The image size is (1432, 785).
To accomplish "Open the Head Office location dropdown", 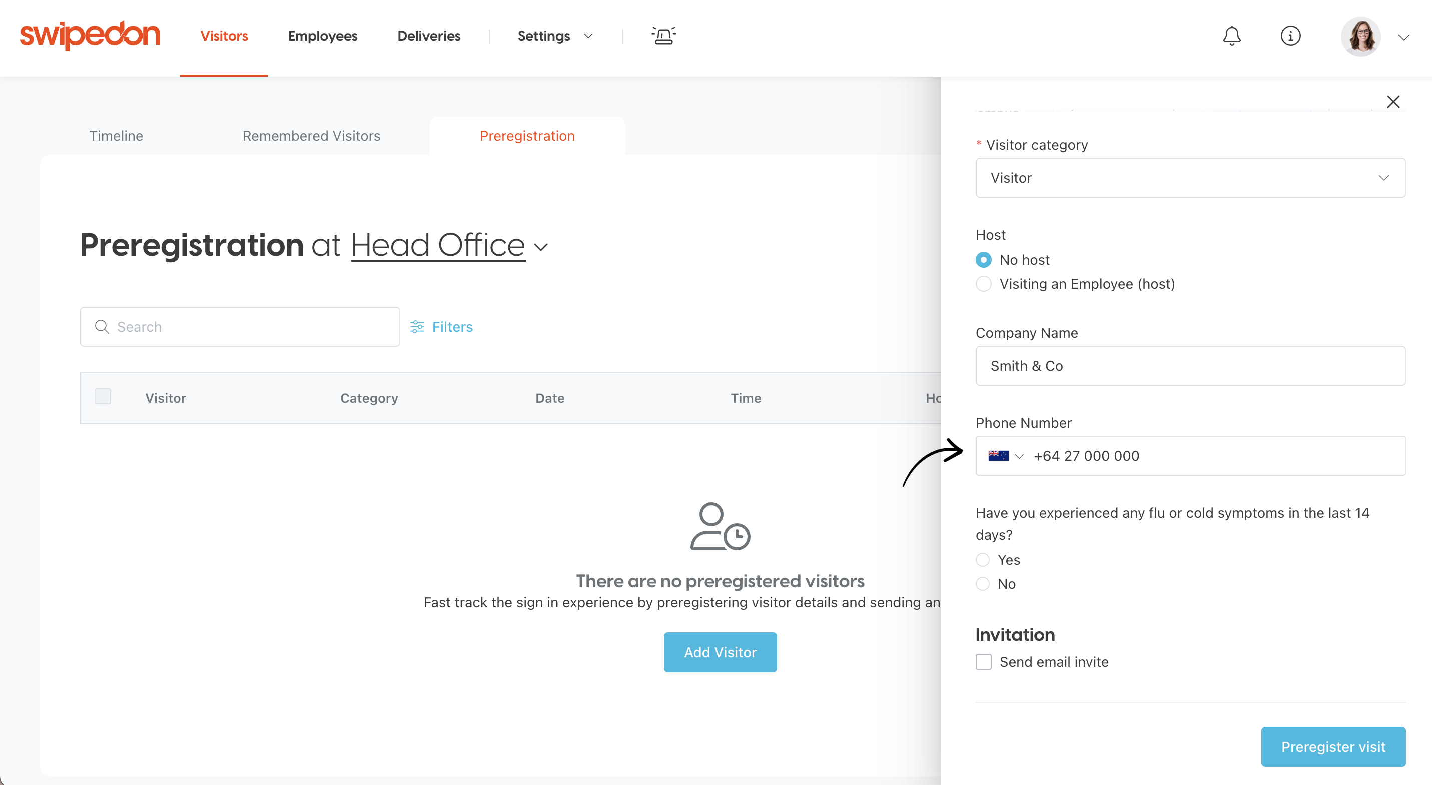I will (x=438, y=245).
